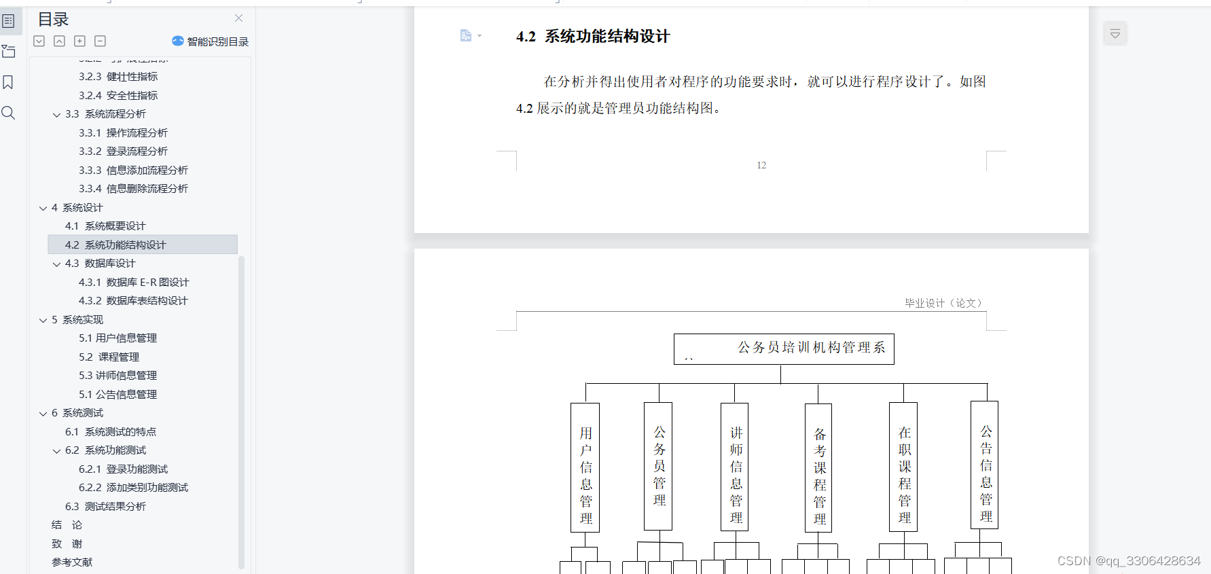Navigate to 4.3.1 数据库 E-R 图设计

(134, 283)
